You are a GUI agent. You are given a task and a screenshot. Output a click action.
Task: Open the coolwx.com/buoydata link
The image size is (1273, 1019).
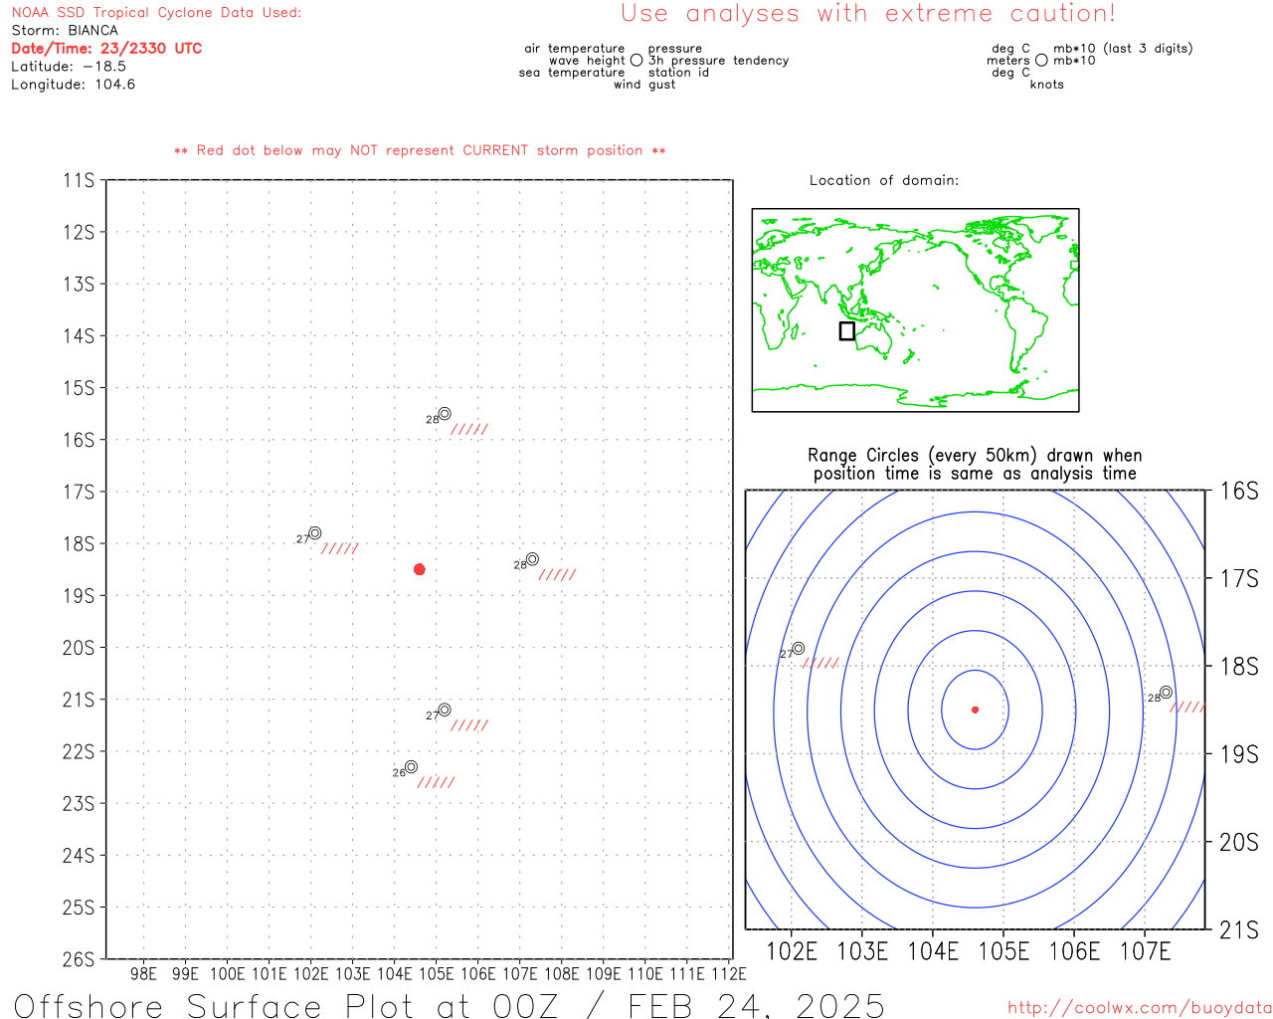[1140, 1008]
